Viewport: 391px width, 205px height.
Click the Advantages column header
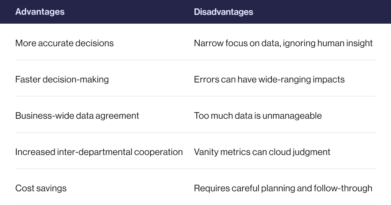point(40,12)
